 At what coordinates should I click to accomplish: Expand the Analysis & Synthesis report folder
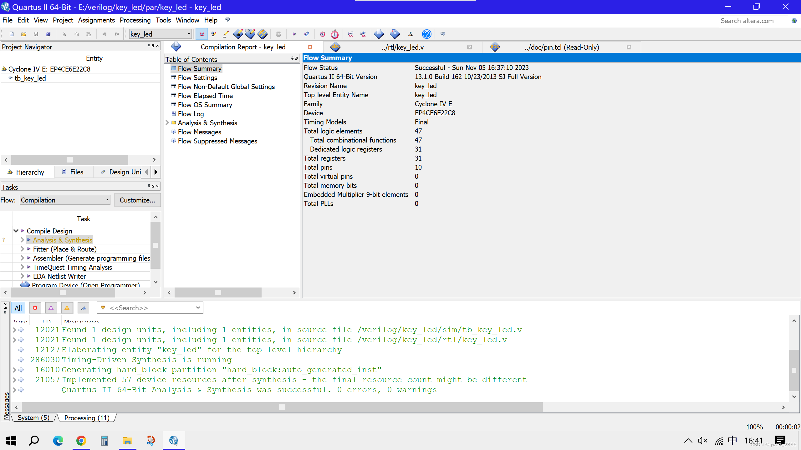167,123
